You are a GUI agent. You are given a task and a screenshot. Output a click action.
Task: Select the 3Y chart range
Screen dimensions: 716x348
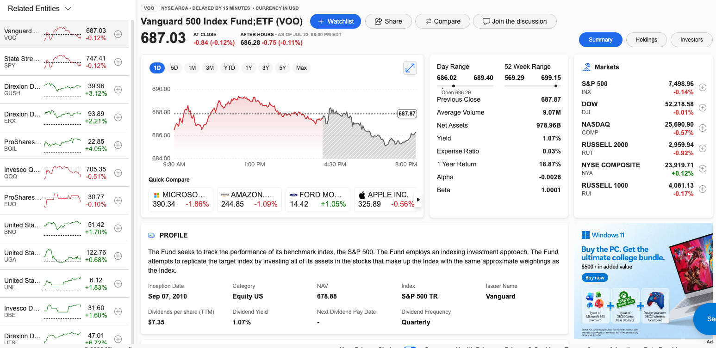point(266,68)
